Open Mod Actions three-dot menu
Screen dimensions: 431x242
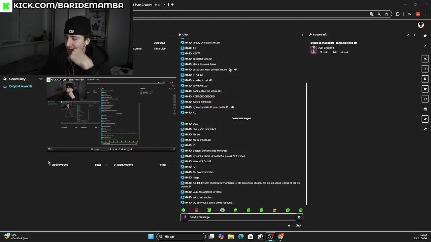172,165
